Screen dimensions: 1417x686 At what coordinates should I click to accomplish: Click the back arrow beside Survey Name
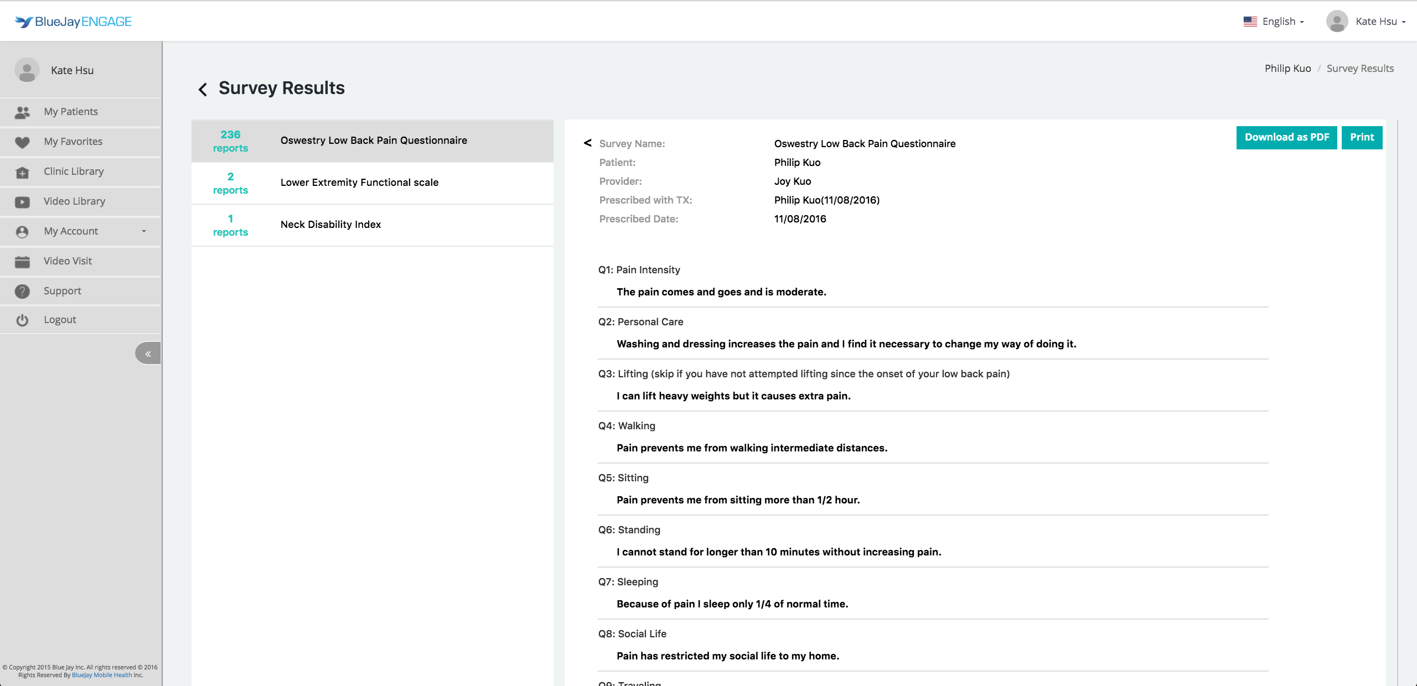pyautogui.click(x=587, y=143)
